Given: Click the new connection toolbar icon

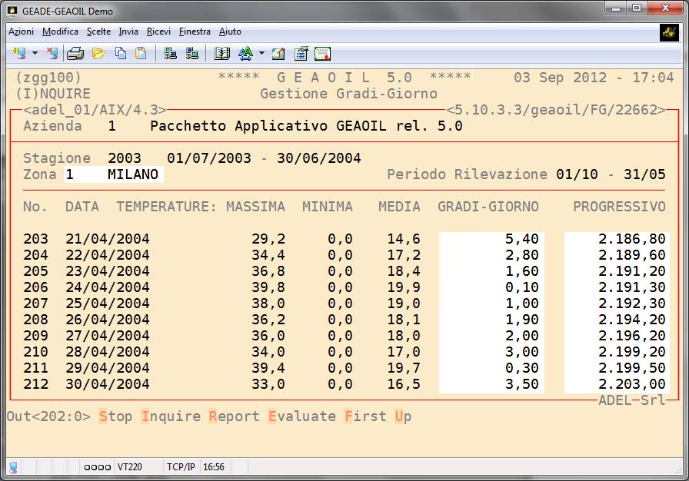Looking at the screenshot, I should click(x=20, y=54).
